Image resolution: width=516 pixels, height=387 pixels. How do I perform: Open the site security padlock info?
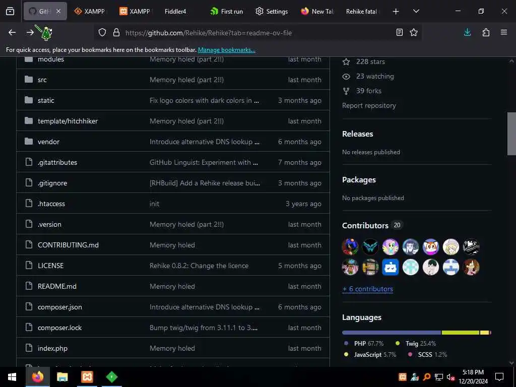click(x=116, y=32)
